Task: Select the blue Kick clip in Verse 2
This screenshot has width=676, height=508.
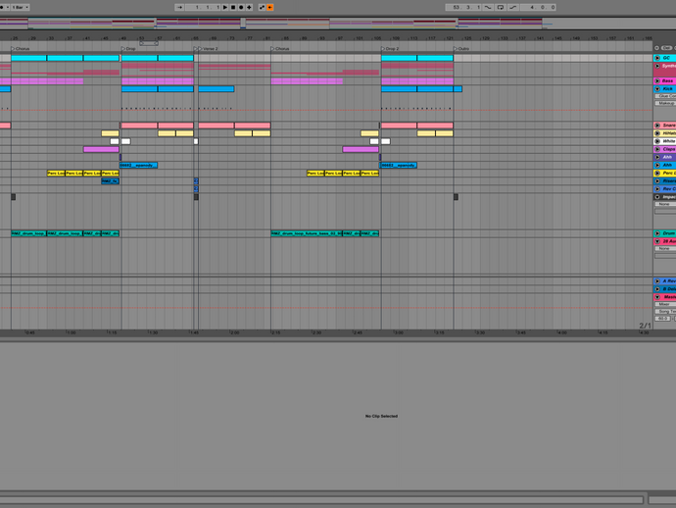Action: (216, 89)
